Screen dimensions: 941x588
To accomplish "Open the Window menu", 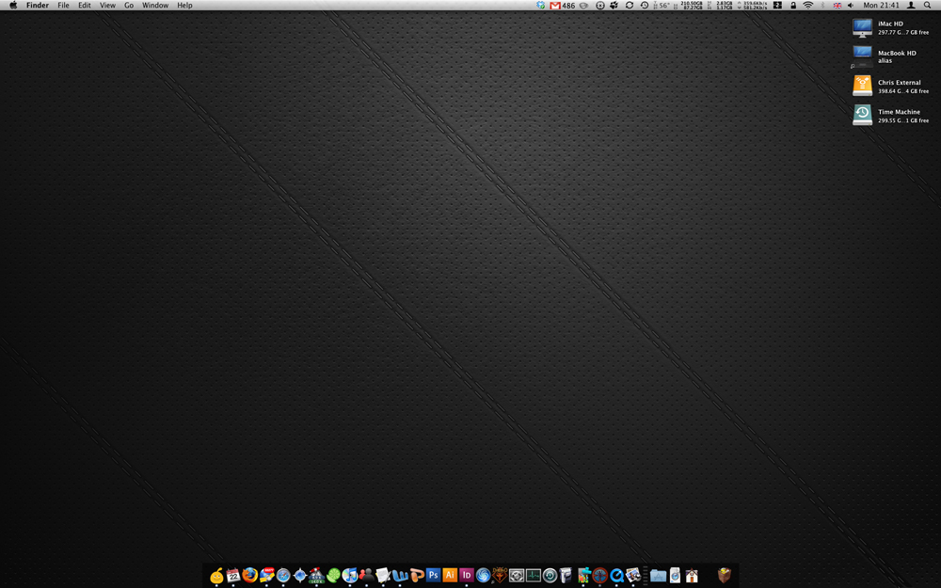I will (x=155, y=5).
